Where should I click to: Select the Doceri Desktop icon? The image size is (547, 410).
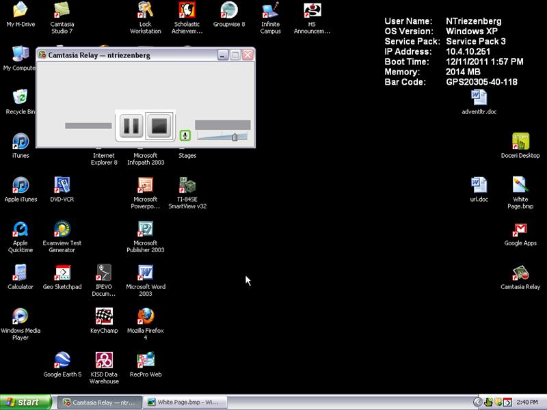tap(520, 141)
